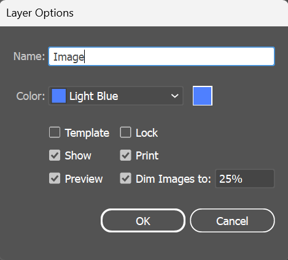This screenshot has width=288, height=260.
Task: Click the 25% dim percentage field
Action: [x=244, y=178]
